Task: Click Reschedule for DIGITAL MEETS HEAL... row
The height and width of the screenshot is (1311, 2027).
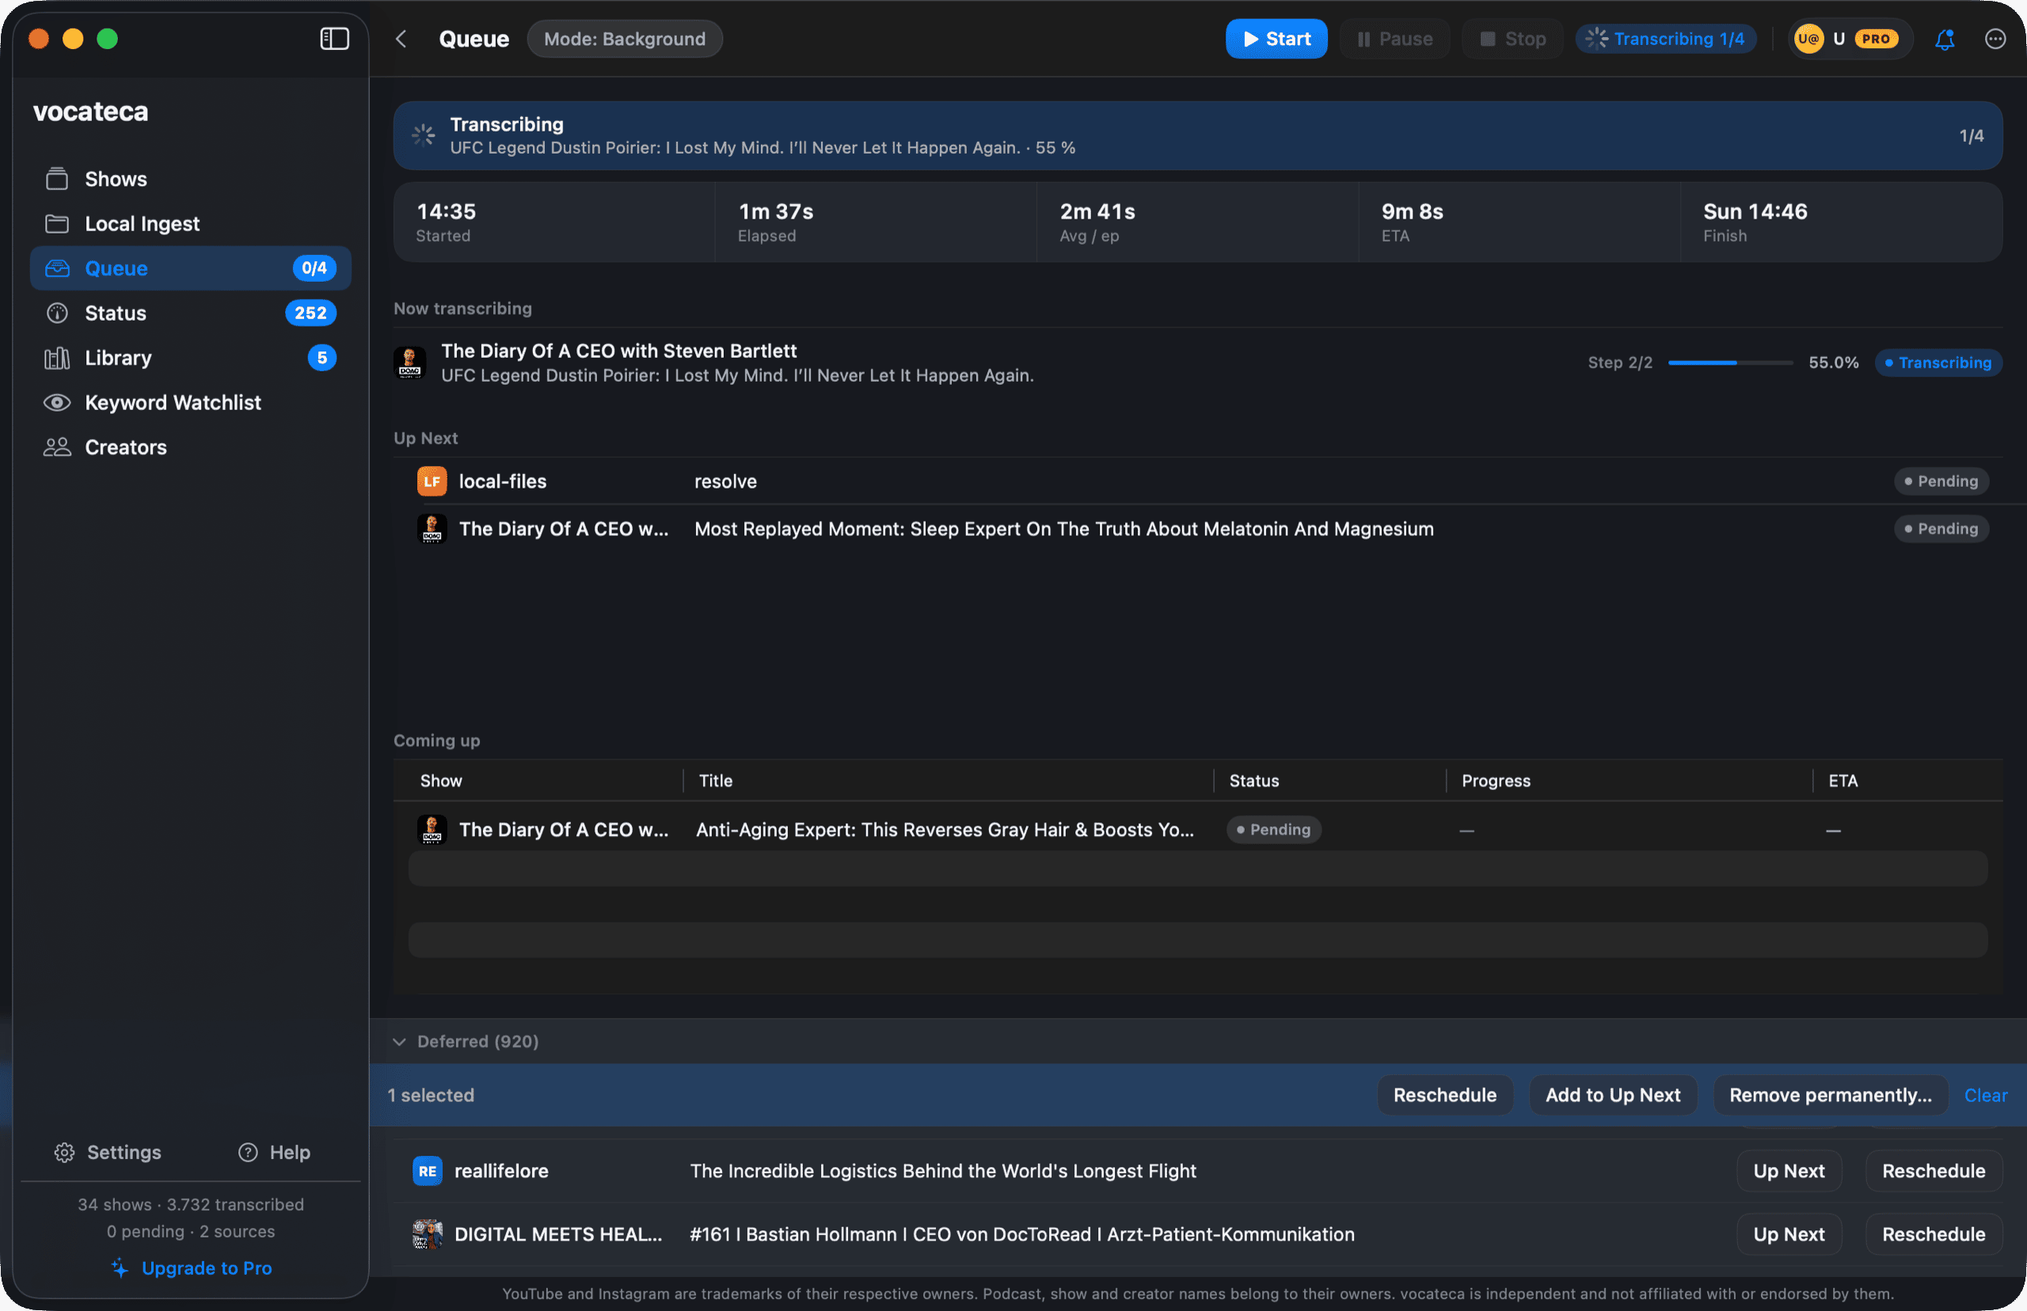Action: point(1934,1233)
